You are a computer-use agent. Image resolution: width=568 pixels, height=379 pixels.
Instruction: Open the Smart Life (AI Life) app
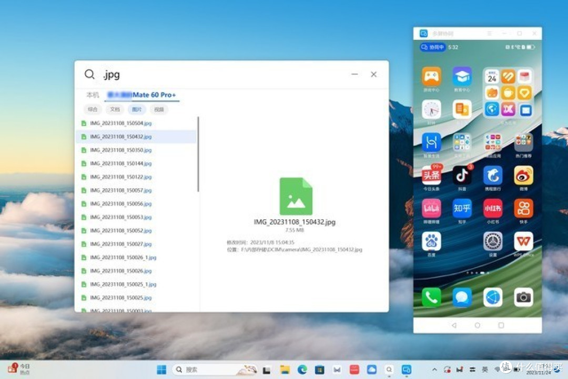click(x=431, y=142)
